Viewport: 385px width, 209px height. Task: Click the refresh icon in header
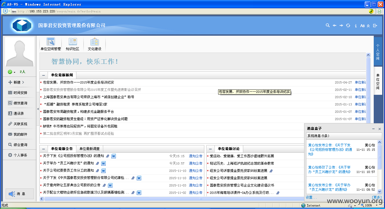tap(348, 26)
